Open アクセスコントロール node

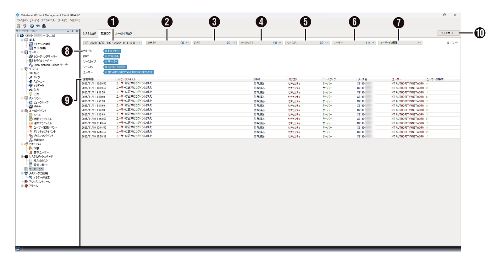tap(40, 182)
